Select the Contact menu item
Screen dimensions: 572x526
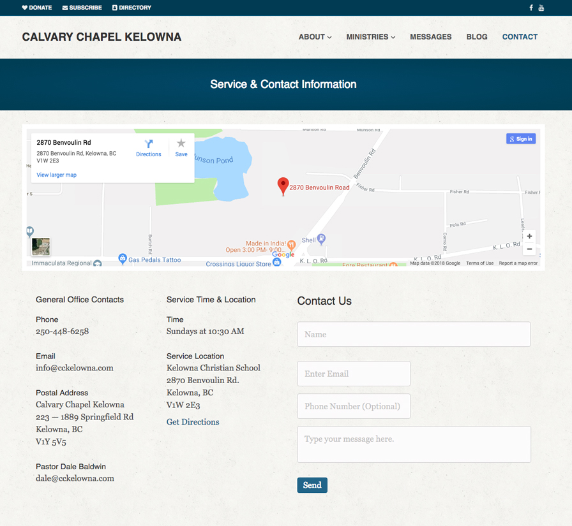(x=520, y=37)
